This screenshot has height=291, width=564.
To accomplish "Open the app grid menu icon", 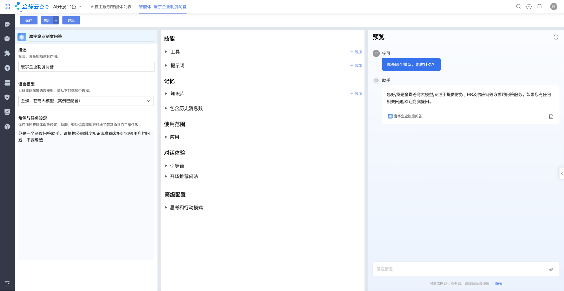I will [x=7, y=6].
